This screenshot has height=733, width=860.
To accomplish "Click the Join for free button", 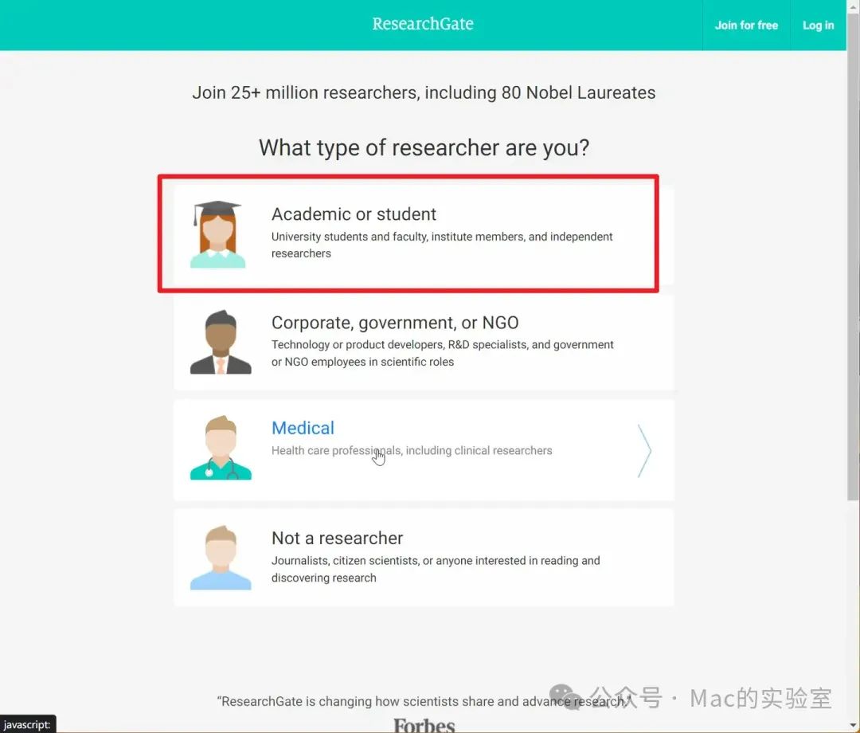I will click(x=746, y=25).
